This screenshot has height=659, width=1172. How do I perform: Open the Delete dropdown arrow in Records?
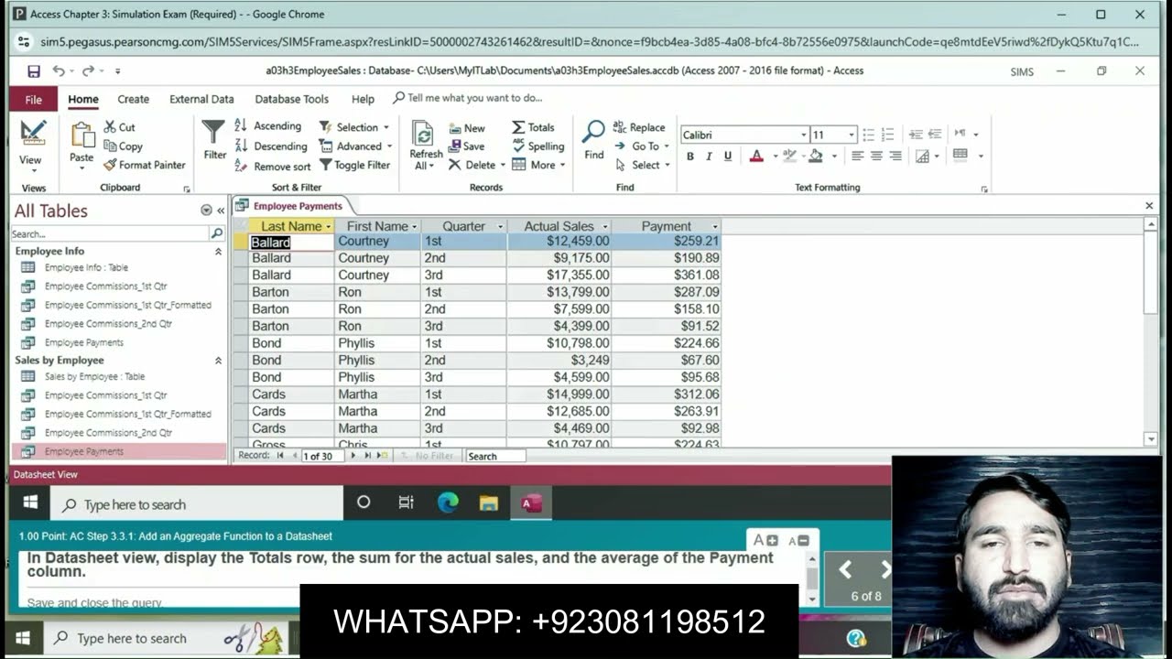point(503,166)
